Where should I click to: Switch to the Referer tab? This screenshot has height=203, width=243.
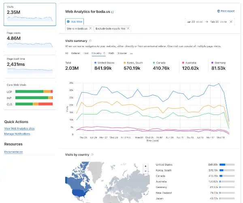coord(75,53)
